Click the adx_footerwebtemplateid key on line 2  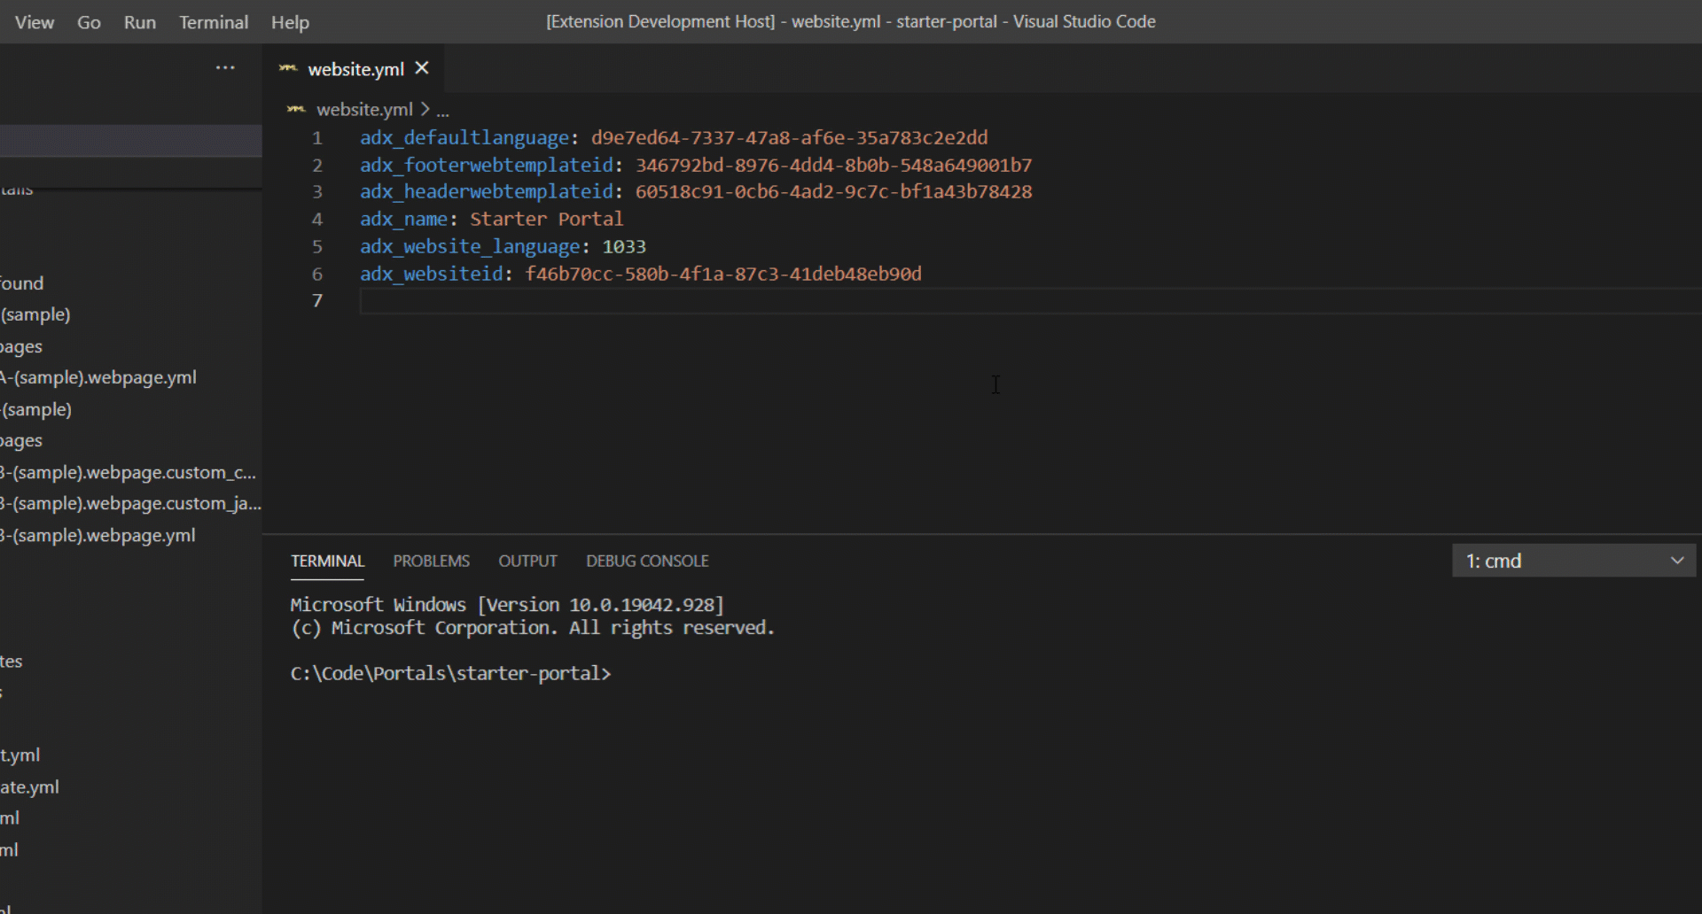[x=487, y=166]
